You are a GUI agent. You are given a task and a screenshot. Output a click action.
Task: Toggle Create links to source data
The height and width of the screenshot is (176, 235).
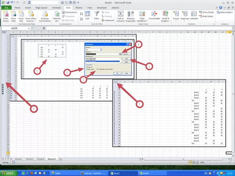coord(98,69)
